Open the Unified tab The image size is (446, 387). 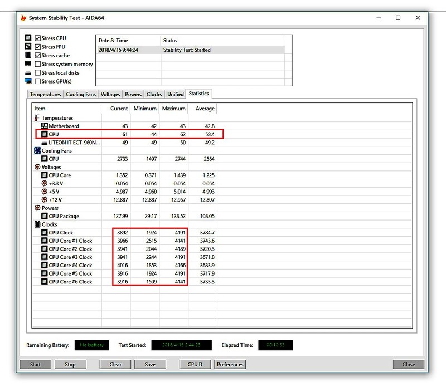[175, 95]
